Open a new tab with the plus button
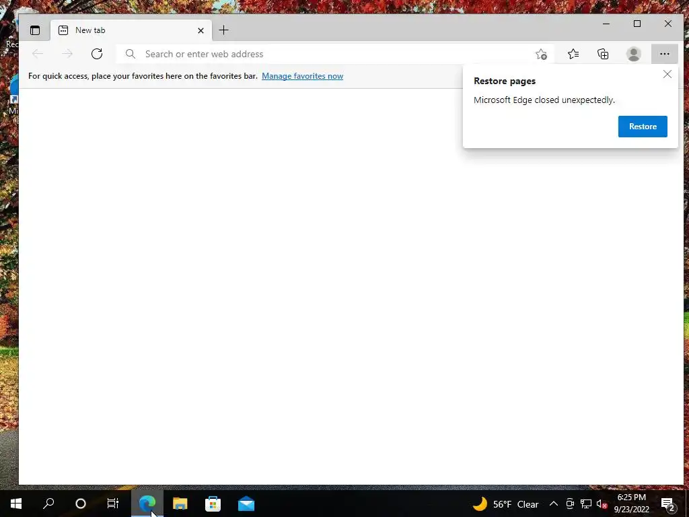Screen dimensions: 689x517 [223, 30]
